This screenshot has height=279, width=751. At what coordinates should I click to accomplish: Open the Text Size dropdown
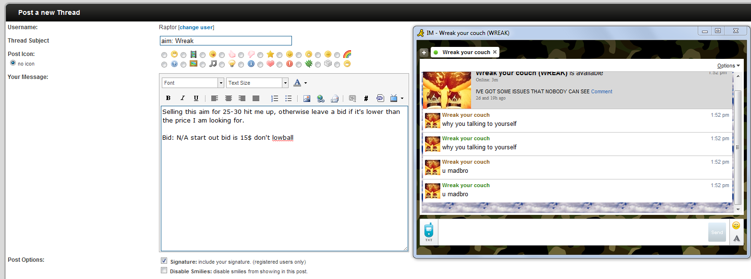click(x=257, y=83)
